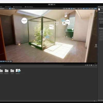Click the info circle icon in Project toolbar

(91, 65)
